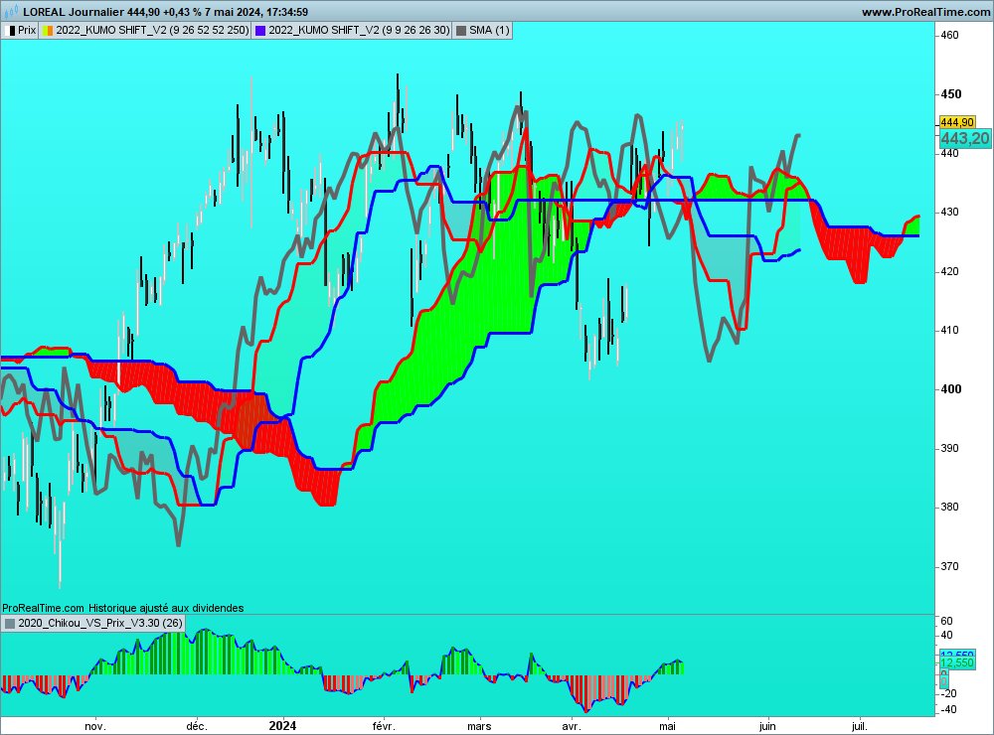Select the 2024 marker on the time axis
Viewport: 994px width, 735px height.
285,726
